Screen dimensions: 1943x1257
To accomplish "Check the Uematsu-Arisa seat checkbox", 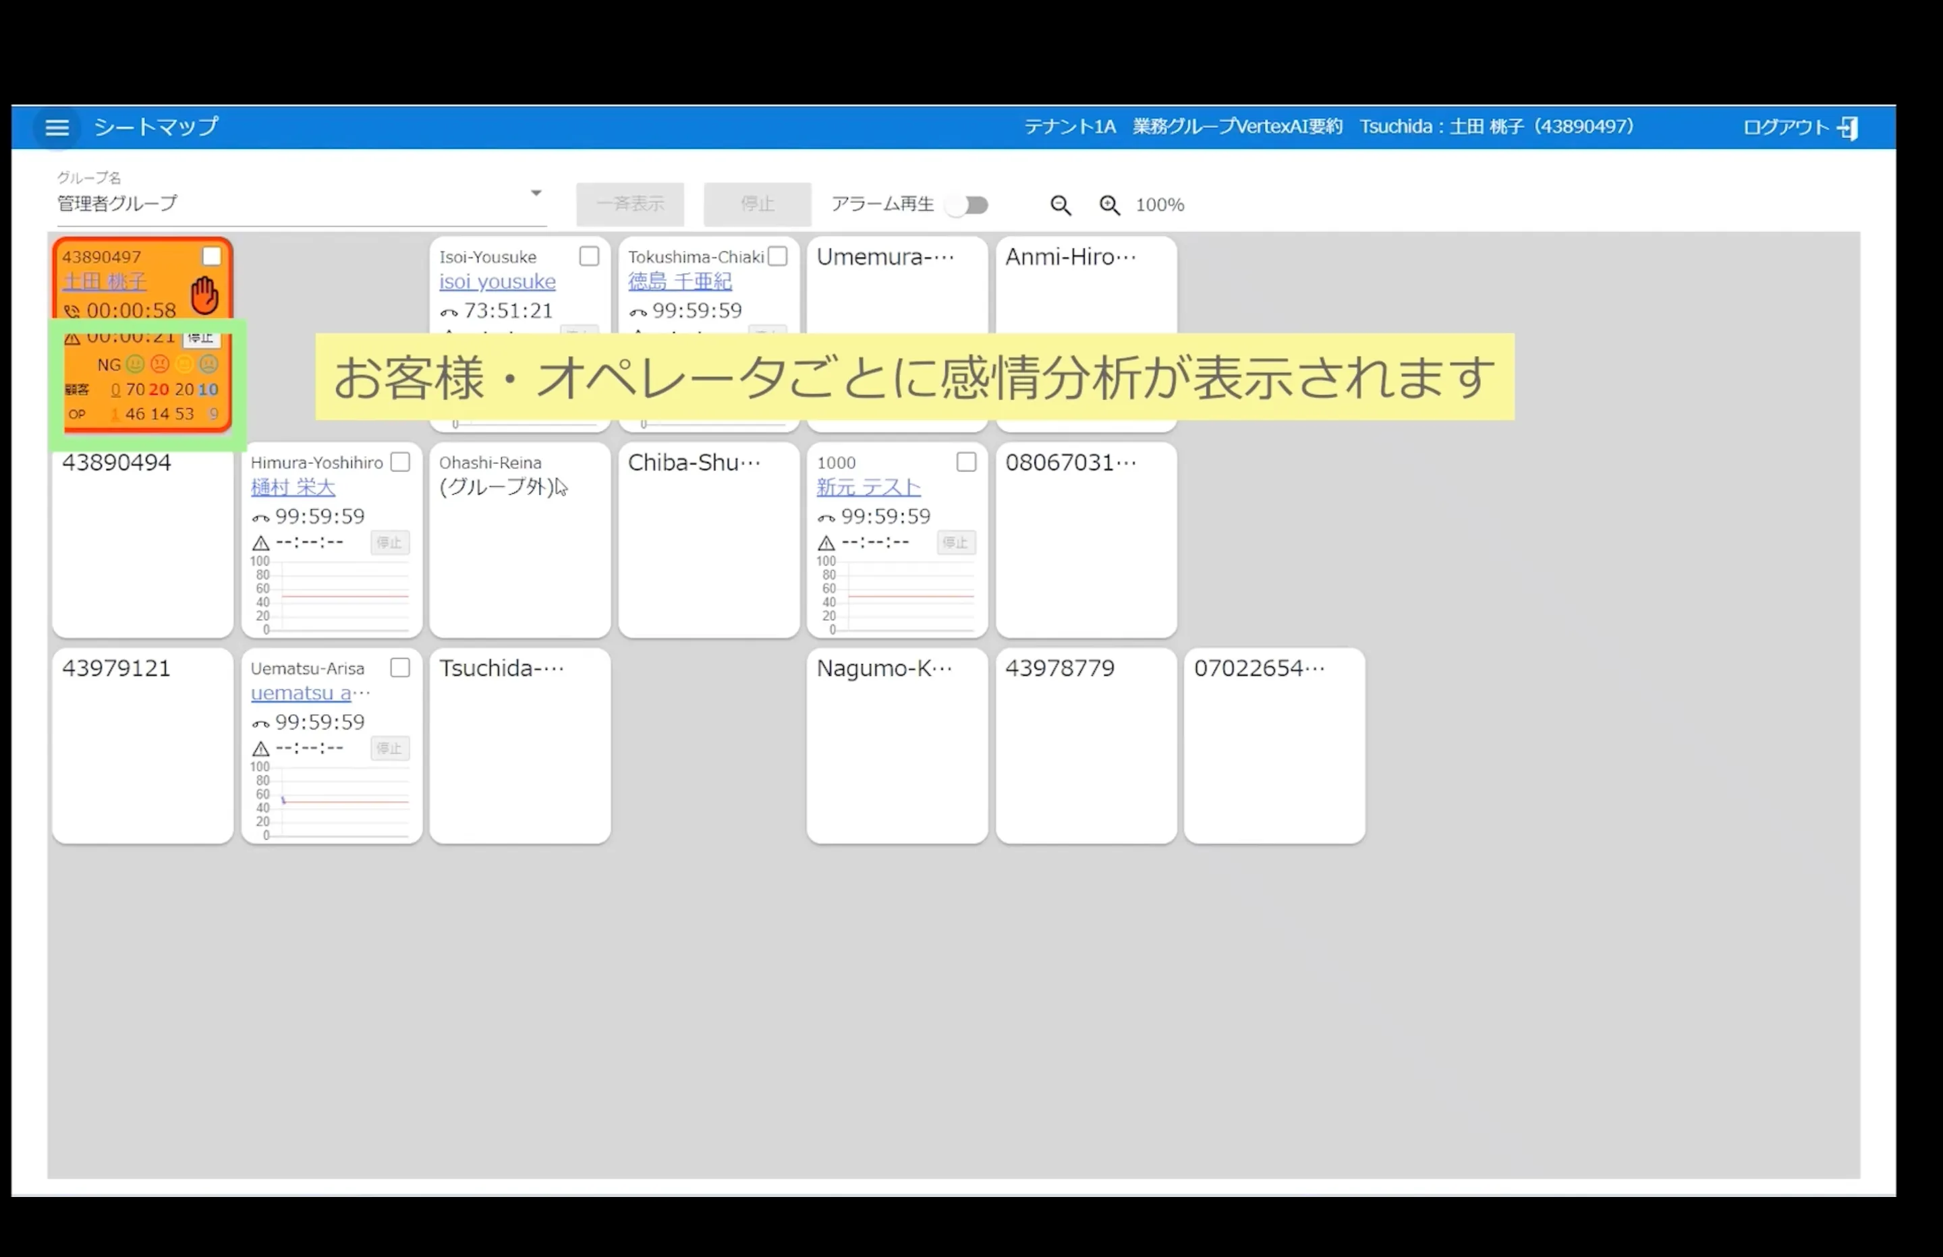I will tap(400, 668).
